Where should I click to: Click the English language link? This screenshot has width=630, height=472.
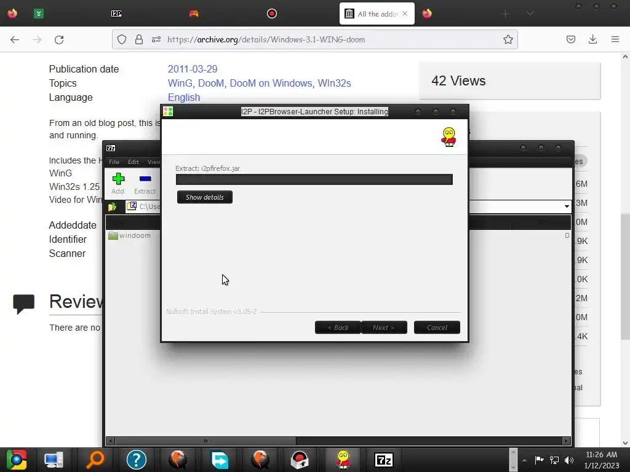184,98
